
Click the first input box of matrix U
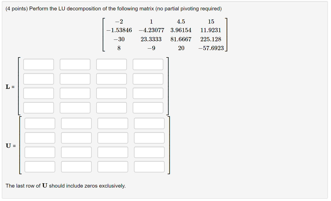(x=40, y=124)
